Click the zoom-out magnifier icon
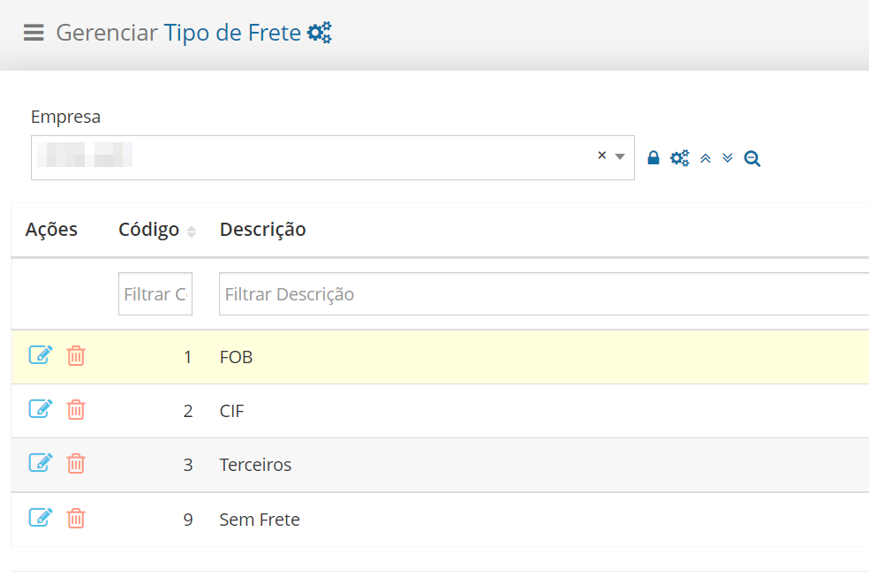The width and height of the screenshot is (869, 577). [x=752, y=158]
